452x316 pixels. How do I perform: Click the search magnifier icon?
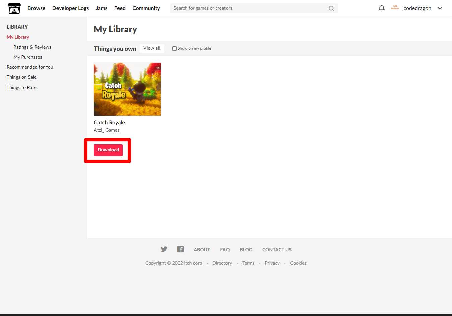tap(331, 8)
